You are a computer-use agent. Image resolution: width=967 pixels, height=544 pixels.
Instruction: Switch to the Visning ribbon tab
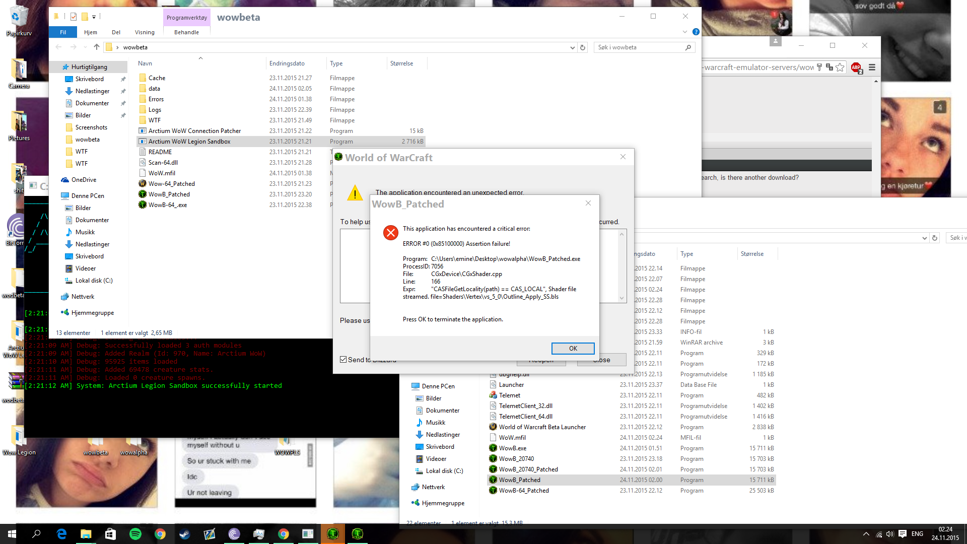(145, 32)
